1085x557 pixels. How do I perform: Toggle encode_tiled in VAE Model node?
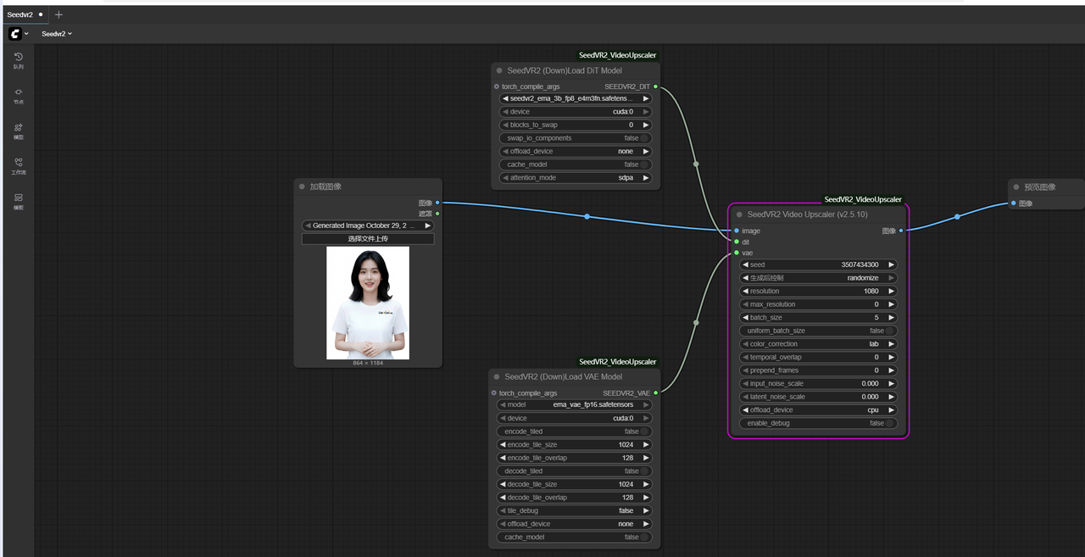pyautogui.click(x=574, y=432)
